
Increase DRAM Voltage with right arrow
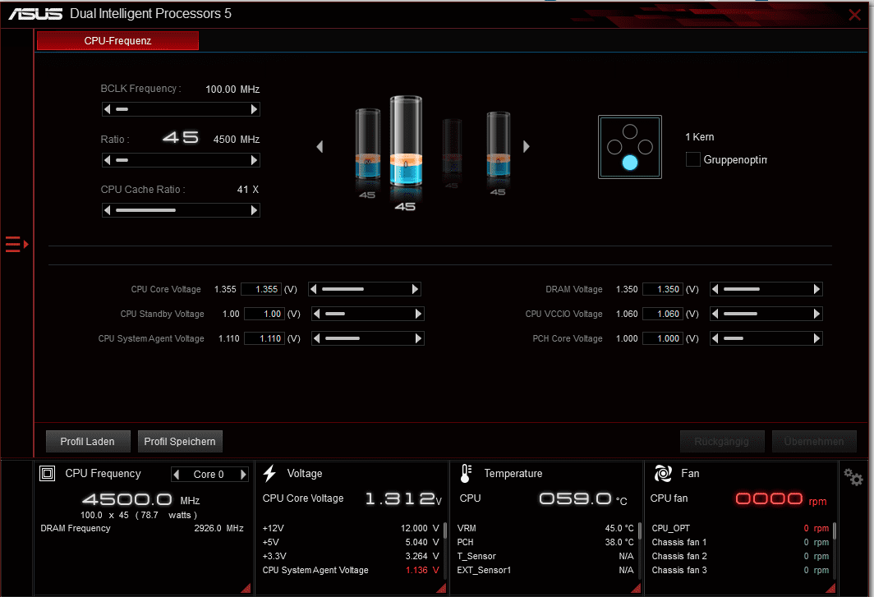pyautogui.click(x=816, y=289)
